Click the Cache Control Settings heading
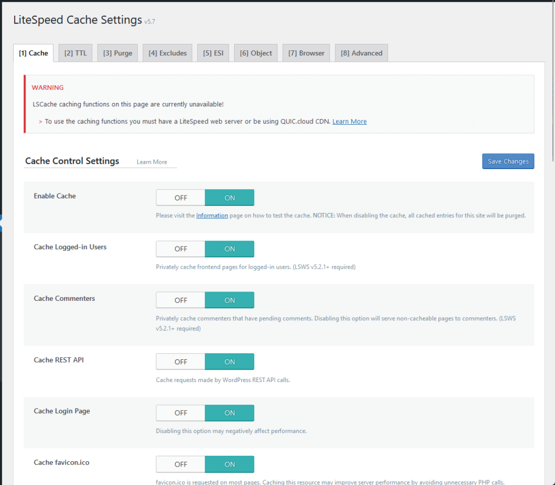This screenshot has height=485, width=555. tap(72, 161)
